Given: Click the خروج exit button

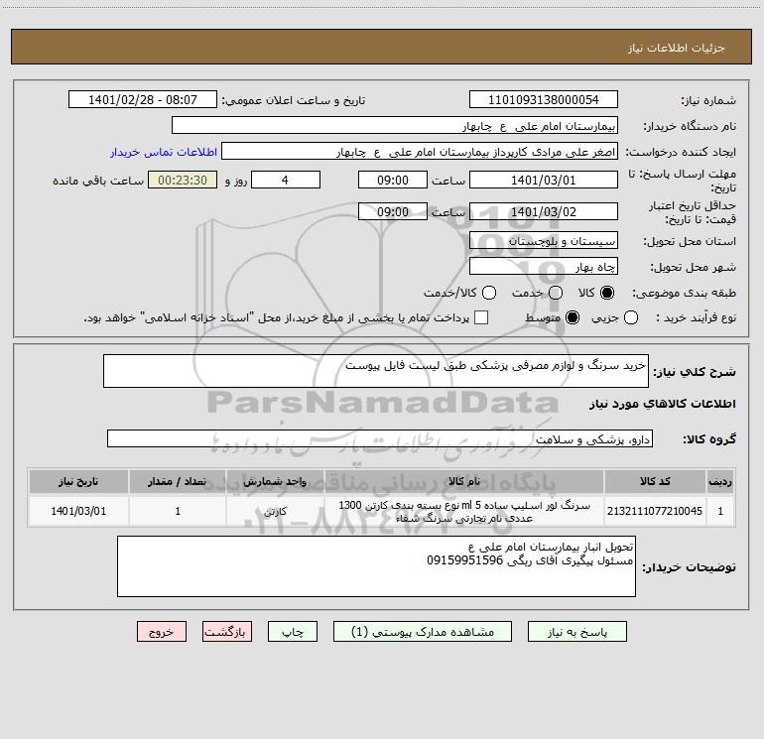Looking at the screenshot, I should click(x=162, y=632).
